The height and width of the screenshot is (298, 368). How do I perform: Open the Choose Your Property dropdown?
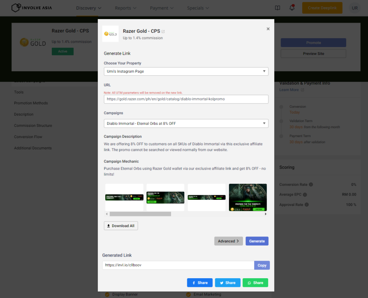point(186,71)
